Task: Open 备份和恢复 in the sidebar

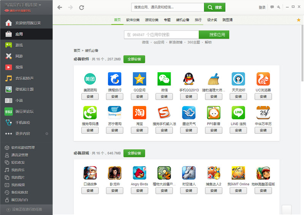Action: point(26,192)
